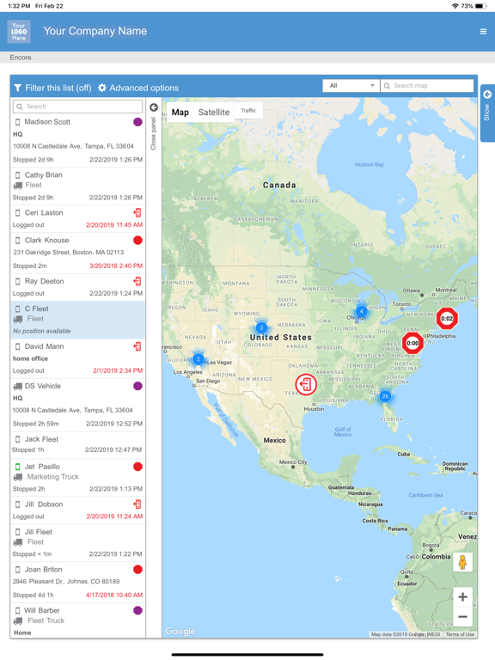Click the Encore breadcrumb
The height and width of the screenshot is (660, 495).
click(x=21, y=58)
